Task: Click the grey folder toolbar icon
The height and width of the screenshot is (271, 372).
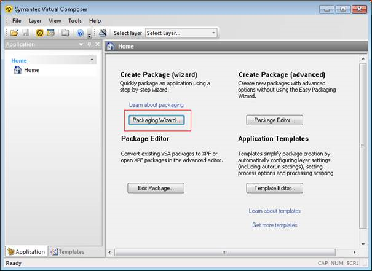Action: (65, 33)
